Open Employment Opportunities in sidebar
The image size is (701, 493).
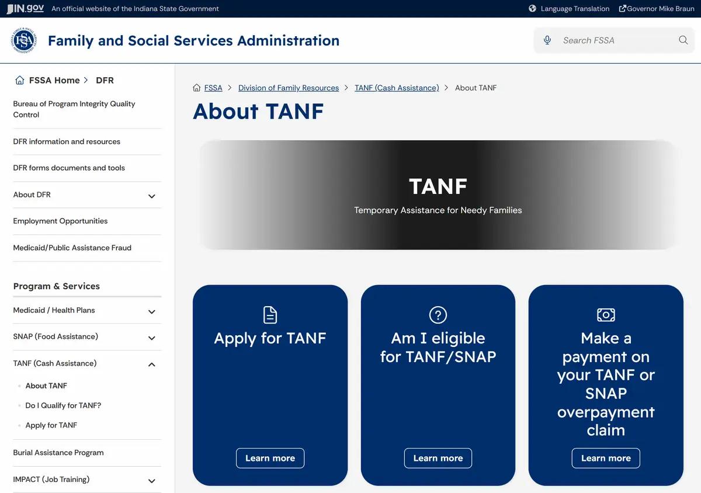[x=60, y=221]
